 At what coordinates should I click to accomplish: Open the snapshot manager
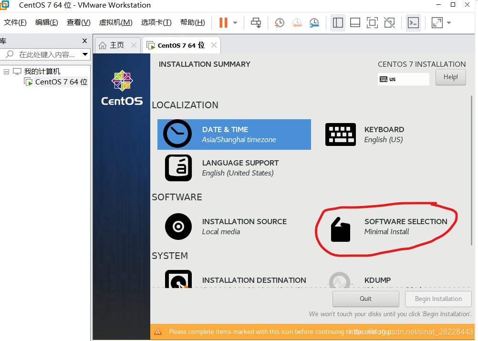314,22
